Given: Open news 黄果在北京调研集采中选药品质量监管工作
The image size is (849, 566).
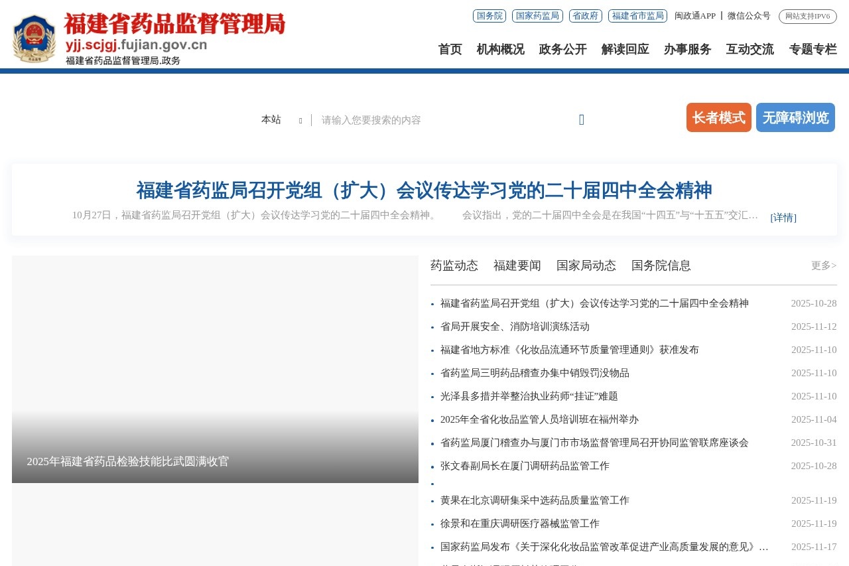Looking at the screenshot, I should 535,500.
